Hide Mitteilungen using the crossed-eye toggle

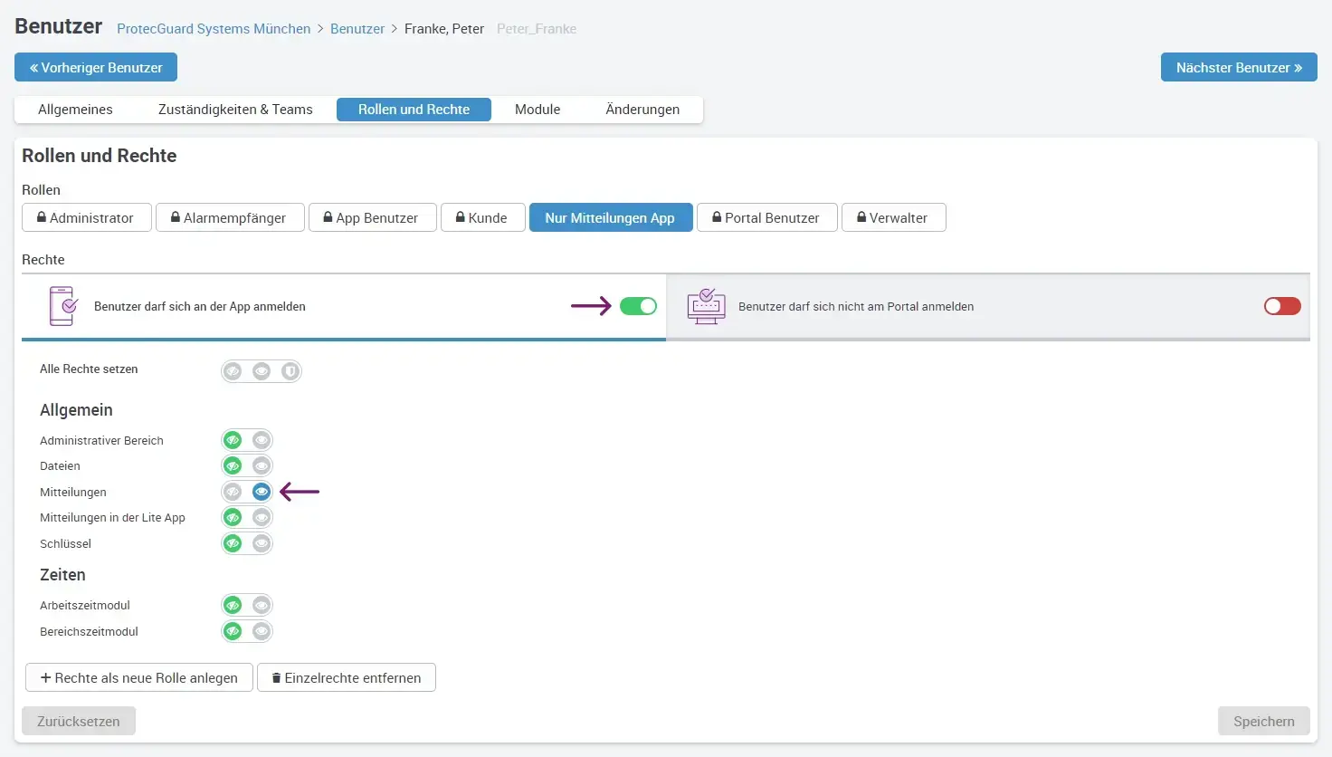click(x=233, y=492)
